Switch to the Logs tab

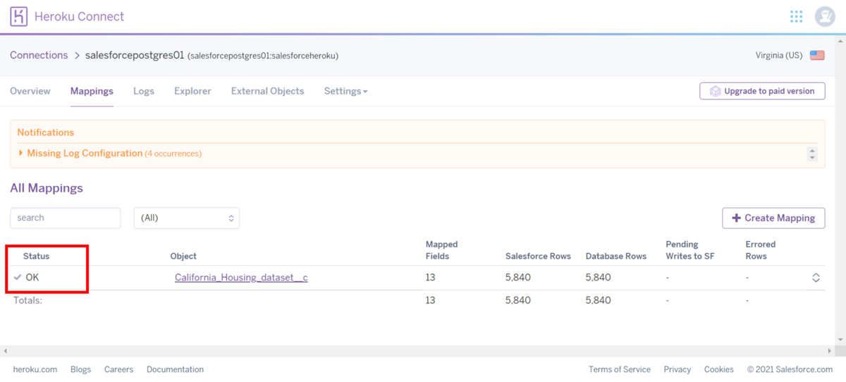144,91
